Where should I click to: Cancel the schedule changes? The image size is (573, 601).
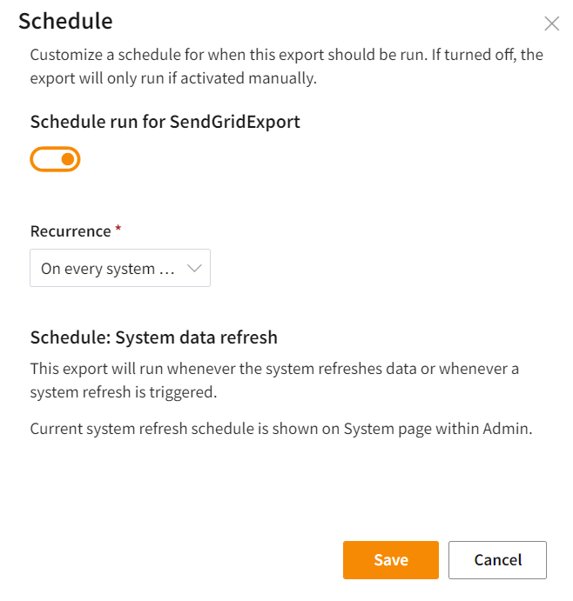(x=497, y=560)
